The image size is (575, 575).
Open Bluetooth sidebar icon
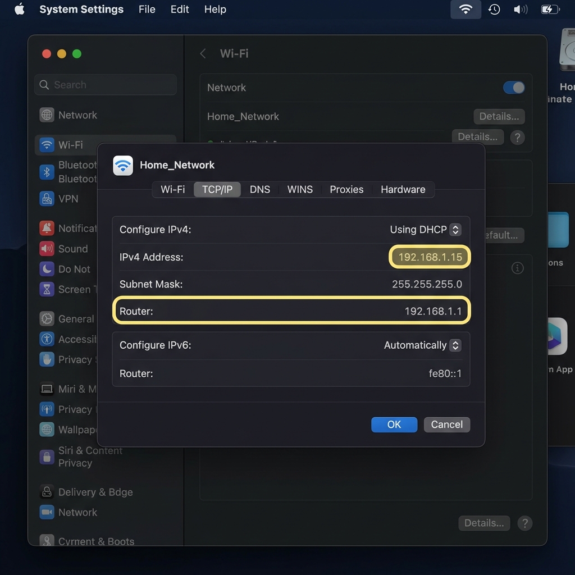point(47,172)
